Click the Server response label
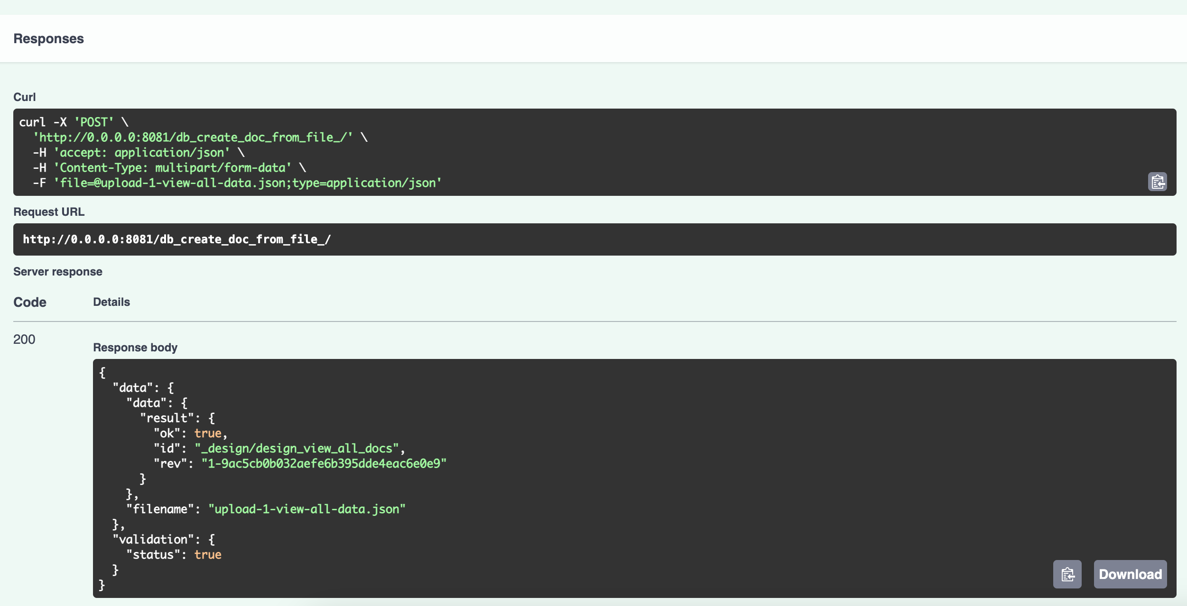Screen dimensions: 1187x606 58,272
